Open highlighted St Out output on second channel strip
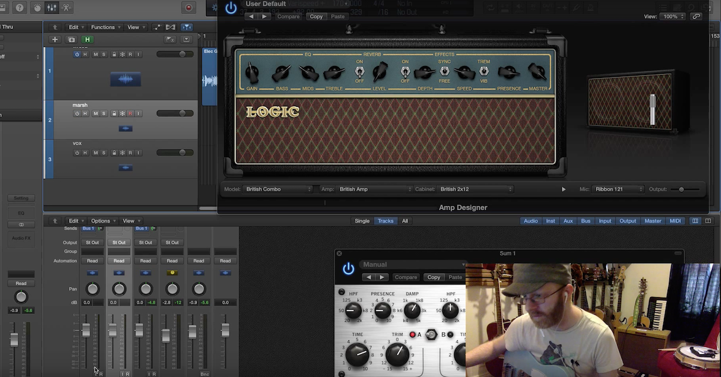This screenshot has height=377, width=721. coord(119,243)
